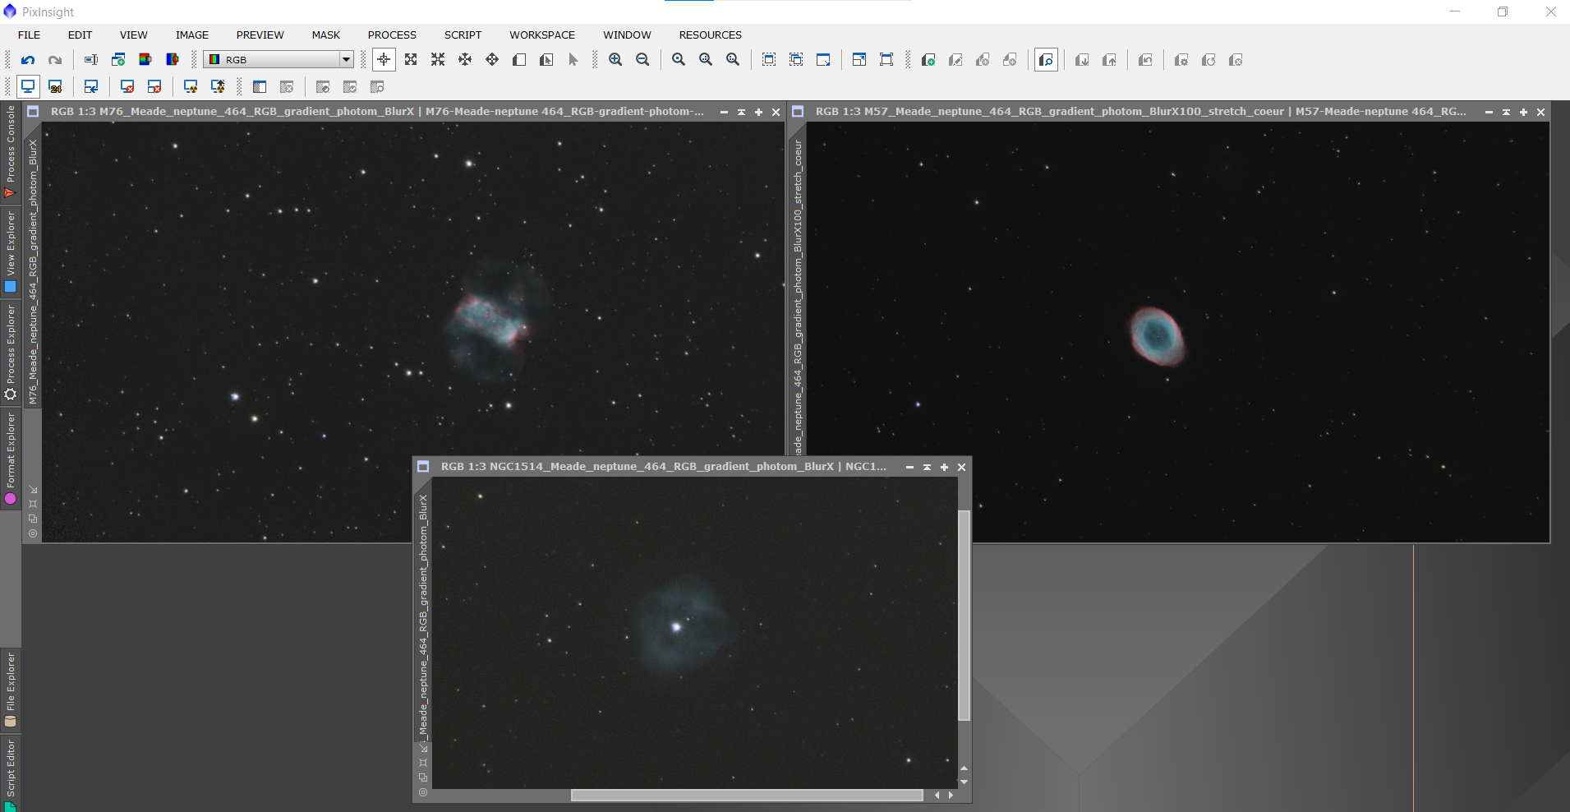Click the screen icon with radiation symbol
This screenshot has height=812, width=1570.
[x=191, y=87]
